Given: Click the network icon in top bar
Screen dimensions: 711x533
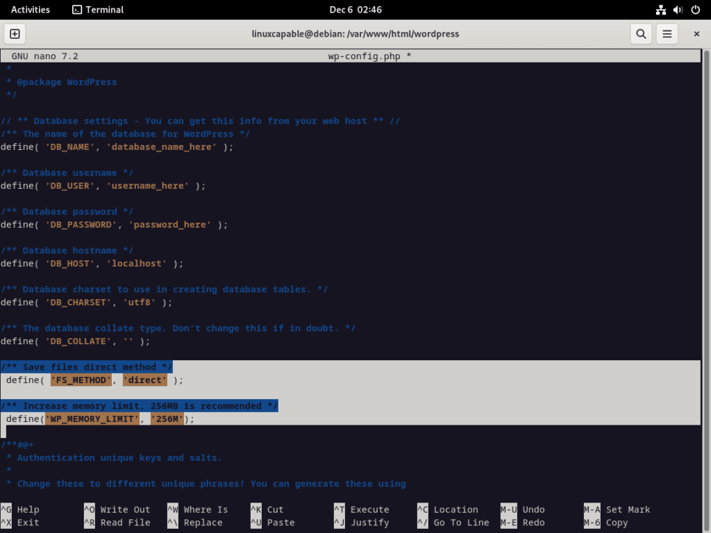Looking at the screenshot, I should [x=660, y=10].
